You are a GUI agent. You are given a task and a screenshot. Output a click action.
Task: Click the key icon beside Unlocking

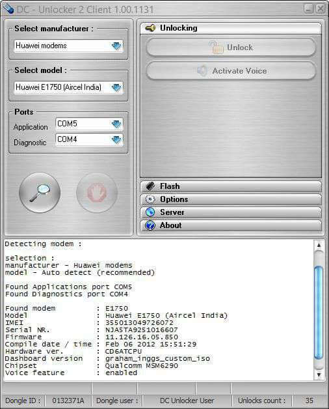pyautogui.click(x=150, y=27)
